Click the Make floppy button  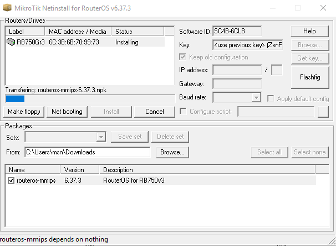pos(24,112)
